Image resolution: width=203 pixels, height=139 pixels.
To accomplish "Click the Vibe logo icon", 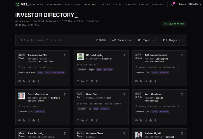I will [17, 4].
